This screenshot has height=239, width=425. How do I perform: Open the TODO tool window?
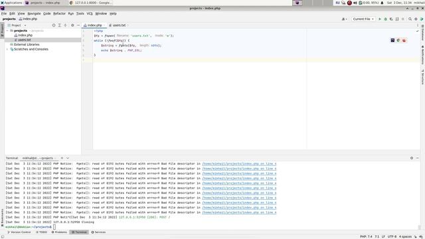tap(41, 232)
